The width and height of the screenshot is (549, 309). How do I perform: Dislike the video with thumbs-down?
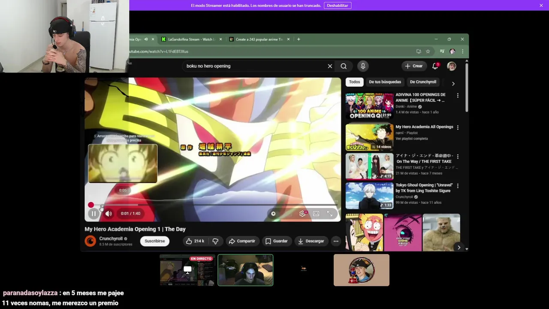pyautogui.click(x=215, y=241)
